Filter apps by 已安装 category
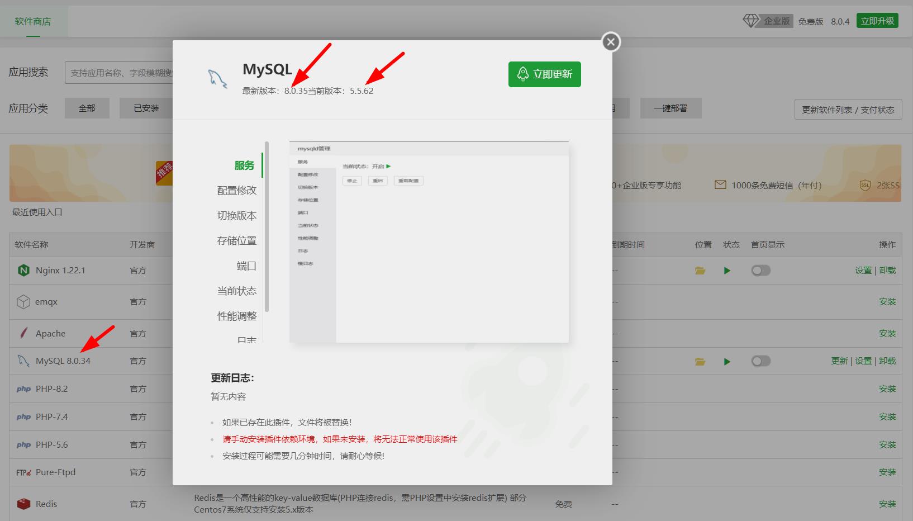Viewport: 913px width, 521px height. (x=146, y=108)
